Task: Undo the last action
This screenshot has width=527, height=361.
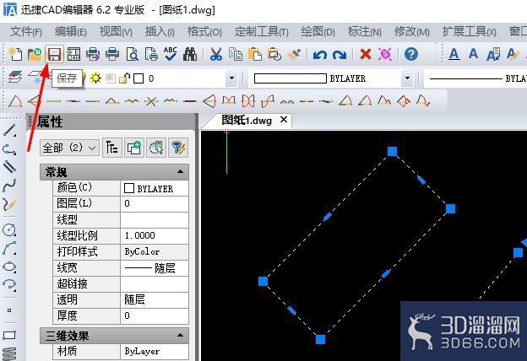Action: (x=319, y=54)
